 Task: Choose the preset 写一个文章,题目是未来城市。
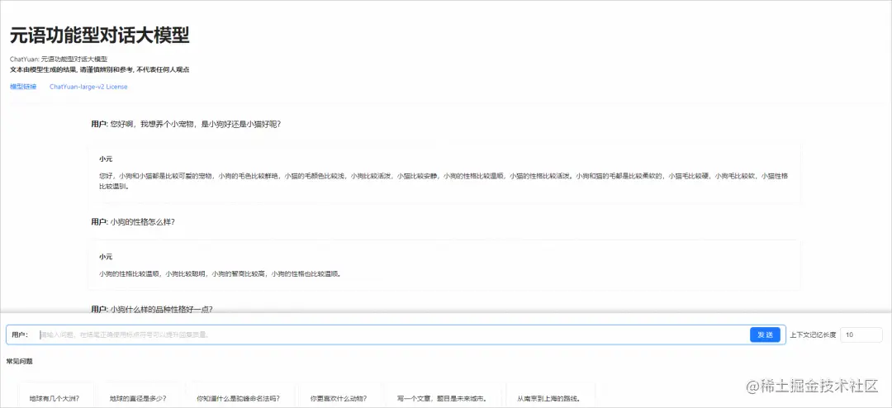pos(441,399)
